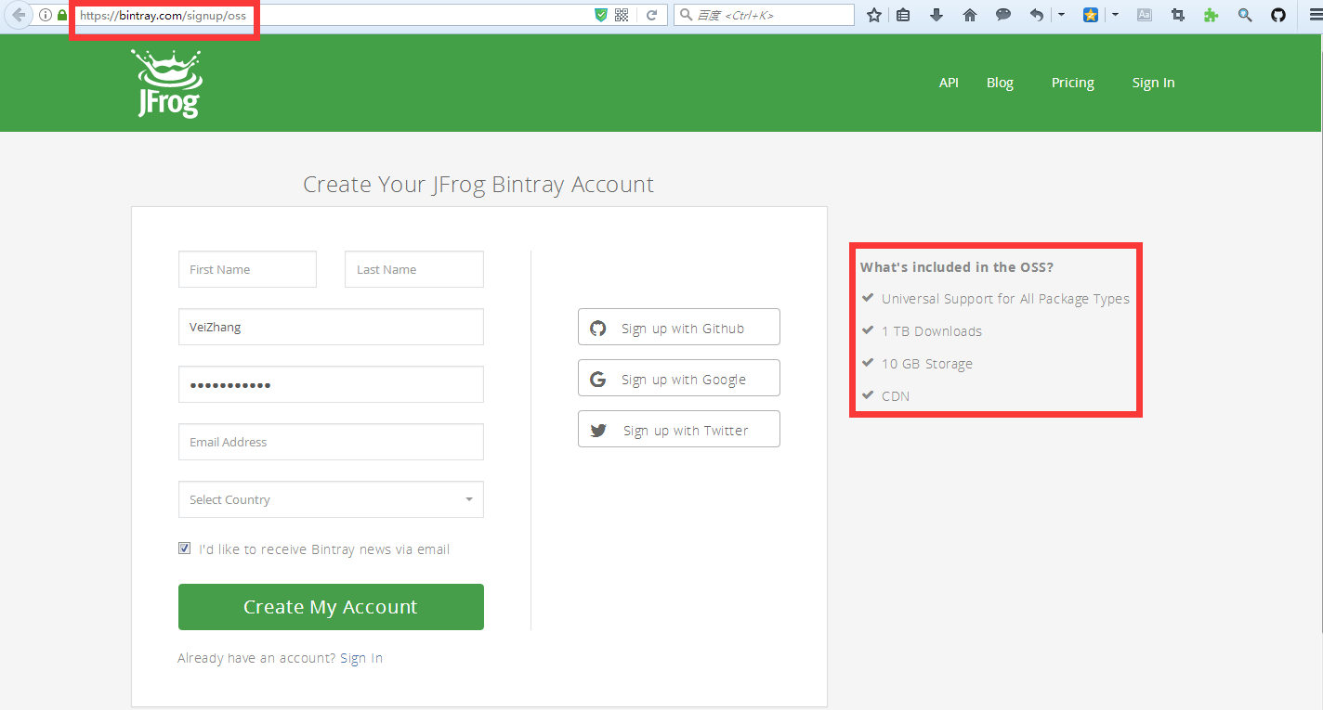Click the green secure padlock icon
Viewport: 1323px width, 710px height.
[x=62, y=15]
